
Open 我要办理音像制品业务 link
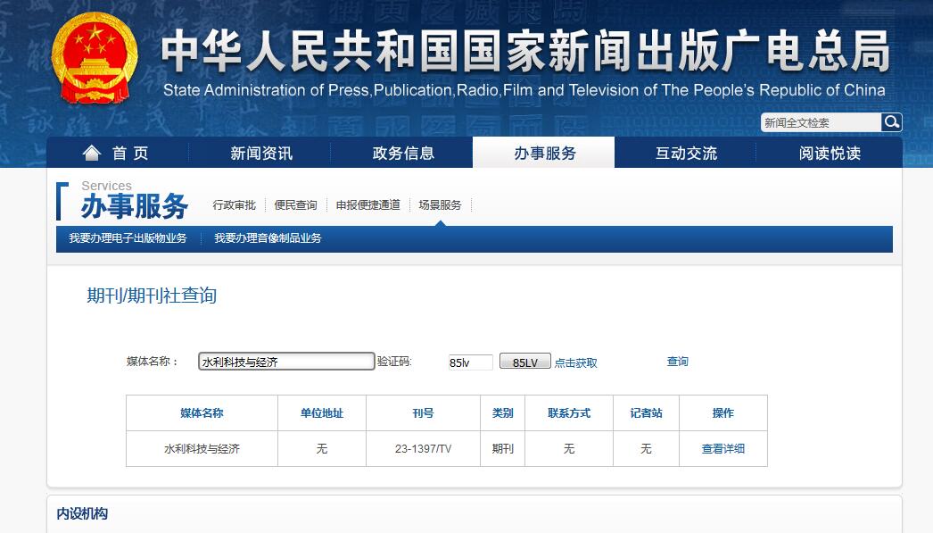pyautogui.click(x=268, y=238)
